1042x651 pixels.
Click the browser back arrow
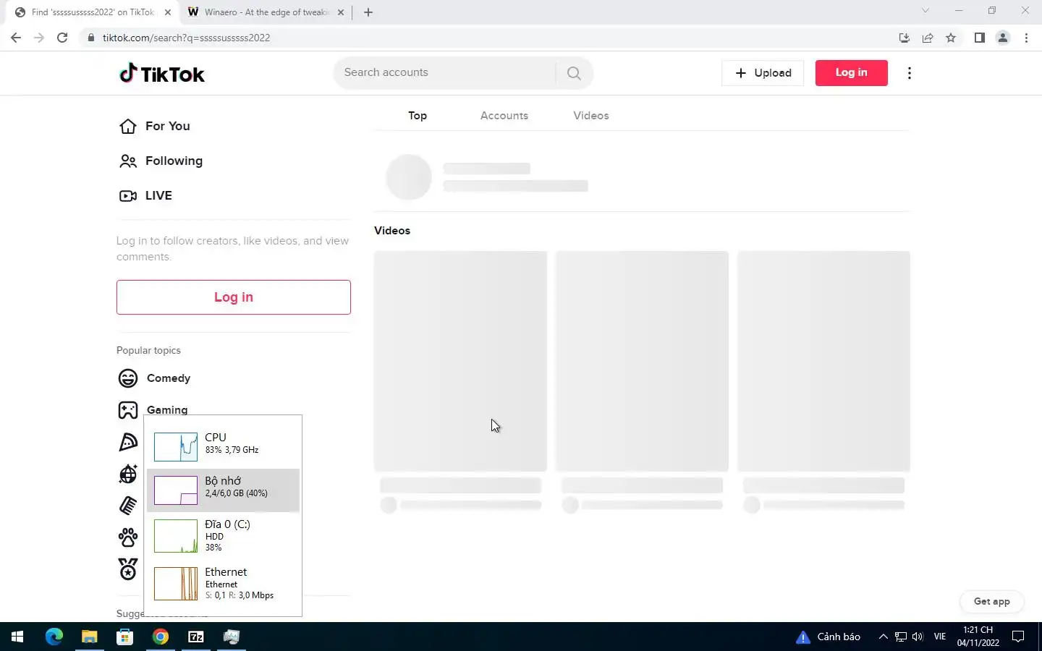point(16,38)
